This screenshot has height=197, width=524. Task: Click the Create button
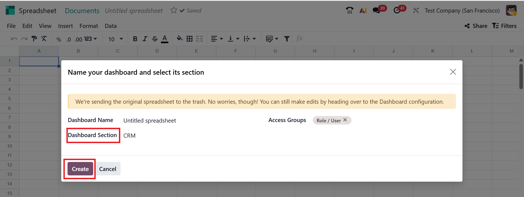point(80,169)
